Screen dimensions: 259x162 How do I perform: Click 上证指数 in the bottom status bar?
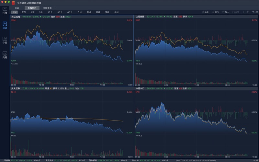(x=6, y=160)
